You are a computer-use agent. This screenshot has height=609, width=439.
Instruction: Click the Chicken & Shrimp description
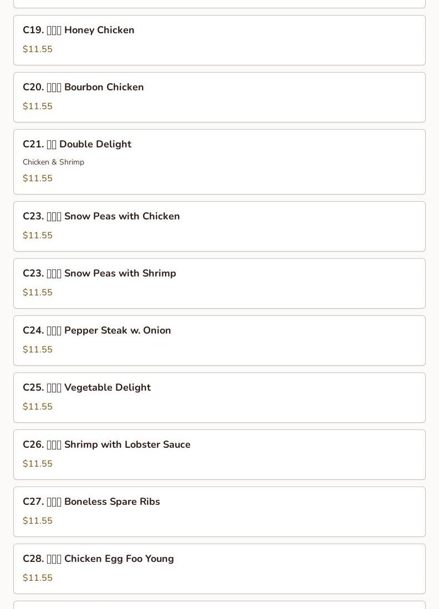tap(54, 162)
